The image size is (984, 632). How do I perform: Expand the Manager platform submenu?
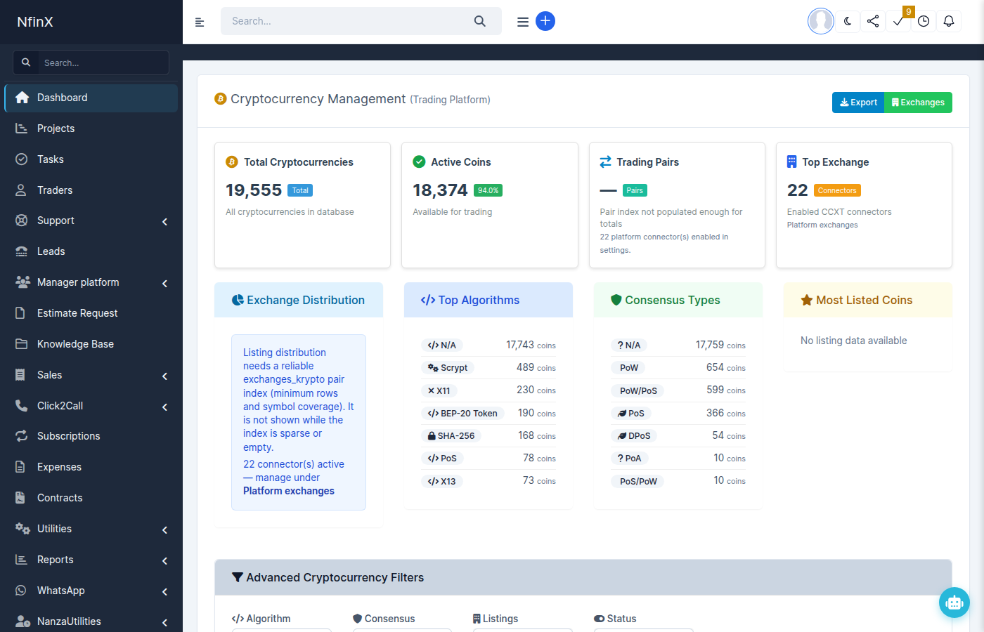point(91,282)
